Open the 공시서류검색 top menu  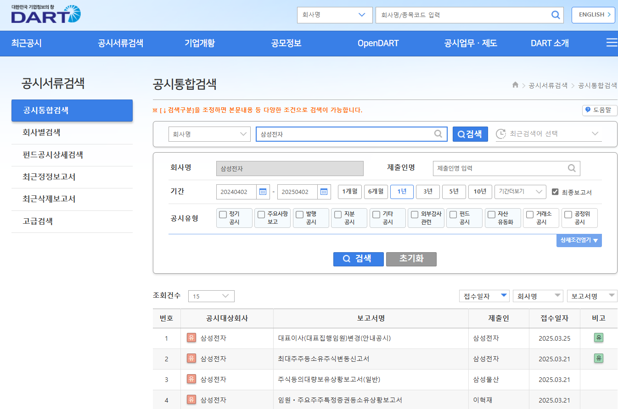pyautogui.click(x=120, y=43)
